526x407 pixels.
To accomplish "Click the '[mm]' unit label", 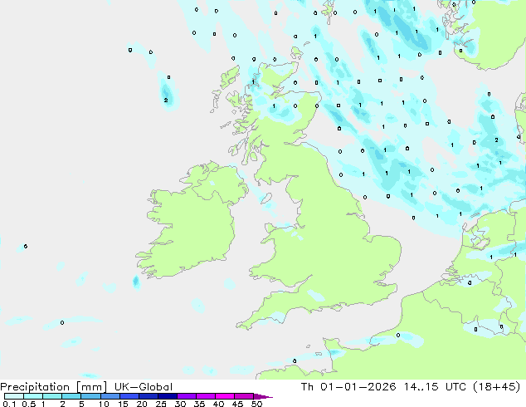I will click(91, 387).
